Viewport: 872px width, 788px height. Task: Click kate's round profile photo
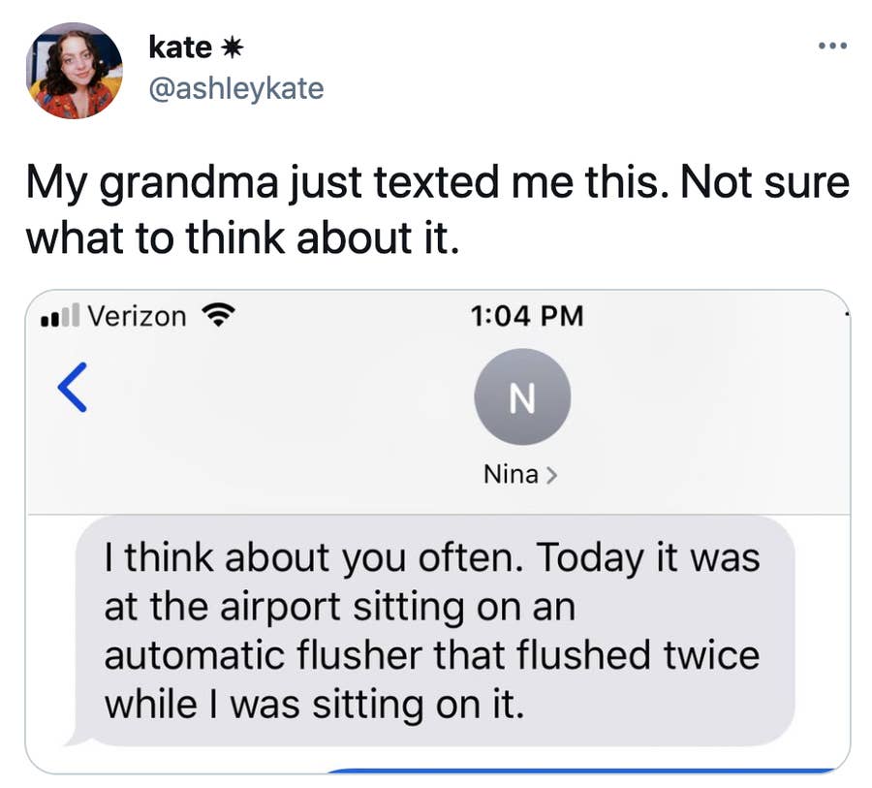coord(76,71)
